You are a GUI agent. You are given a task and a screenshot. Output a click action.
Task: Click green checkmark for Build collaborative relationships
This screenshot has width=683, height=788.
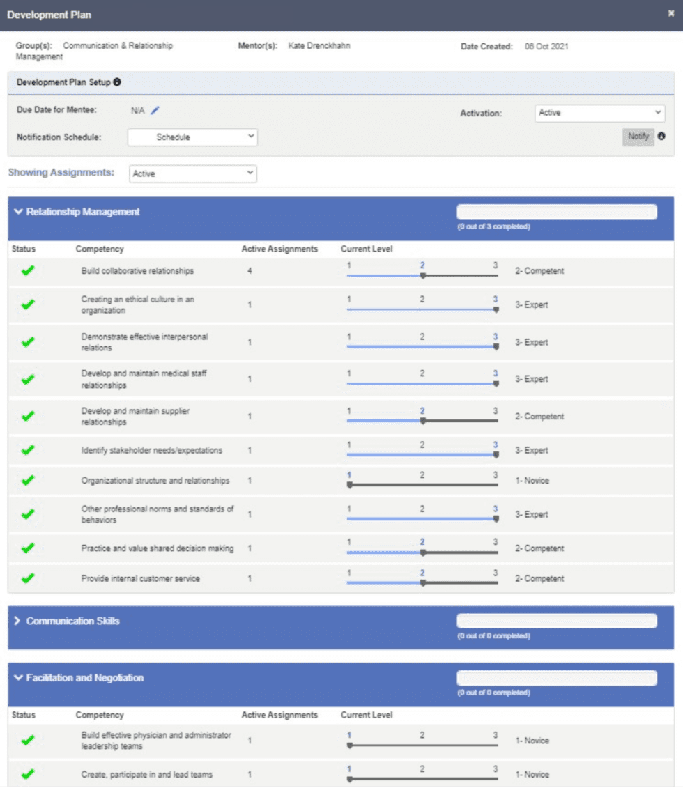click(28, 271)
